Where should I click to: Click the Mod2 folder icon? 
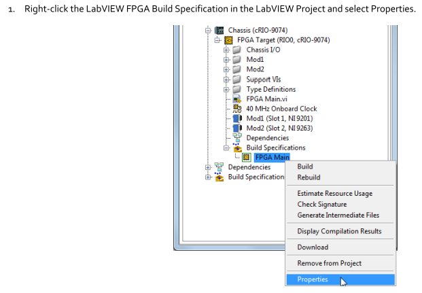tap(236, 69)
